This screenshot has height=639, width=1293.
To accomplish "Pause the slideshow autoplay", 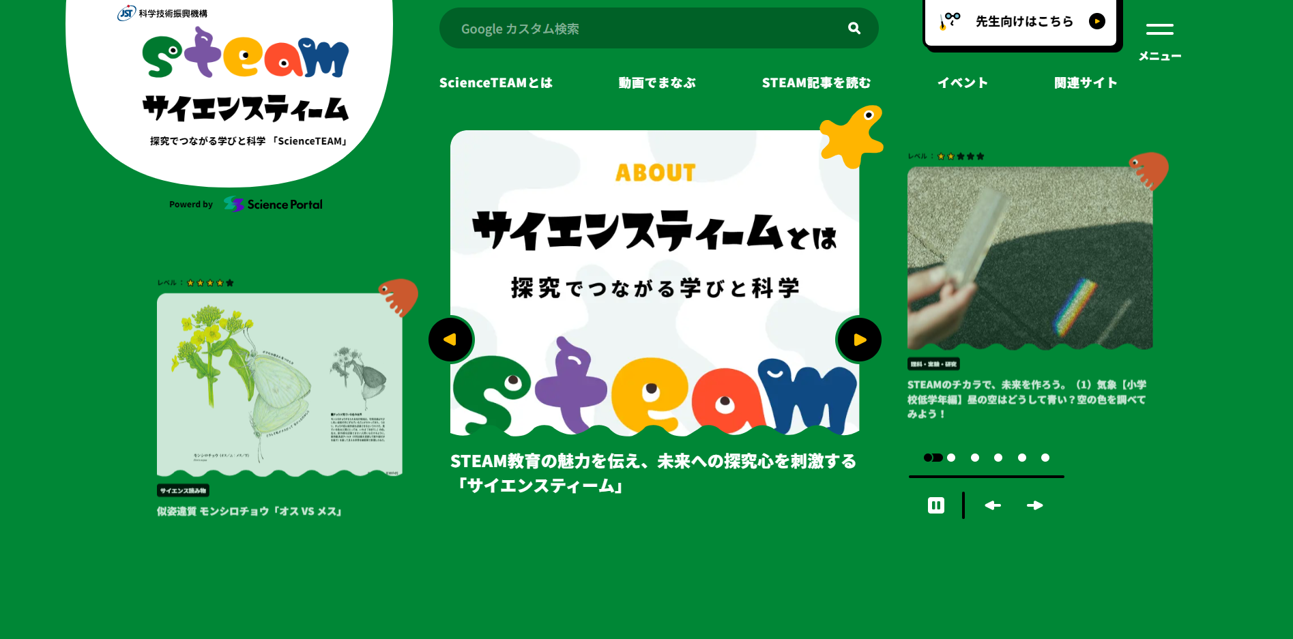I will click(x=935, y=505).
